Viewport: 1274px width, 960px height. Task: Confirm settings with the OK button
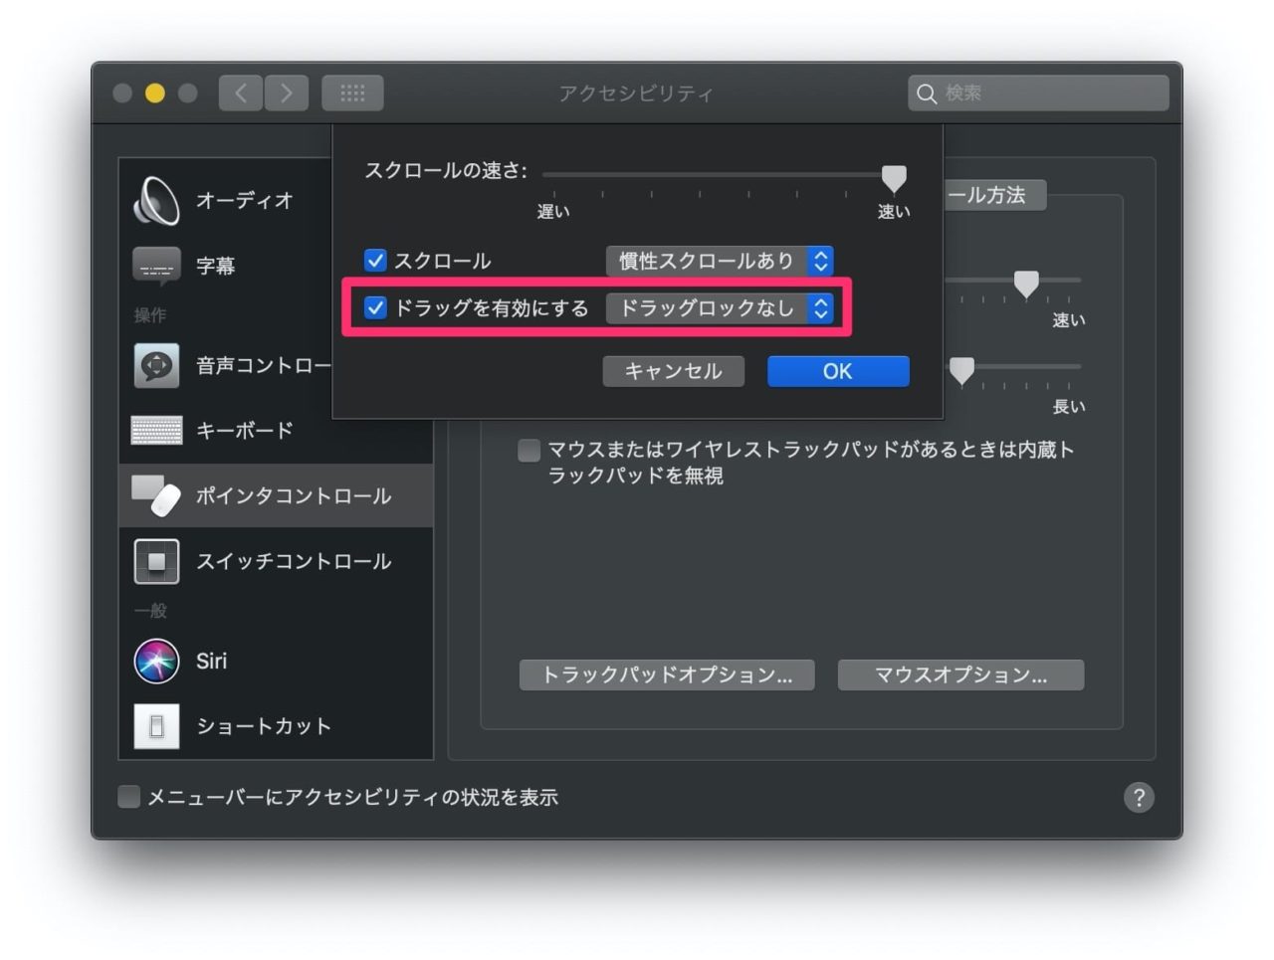pos(837,370)
